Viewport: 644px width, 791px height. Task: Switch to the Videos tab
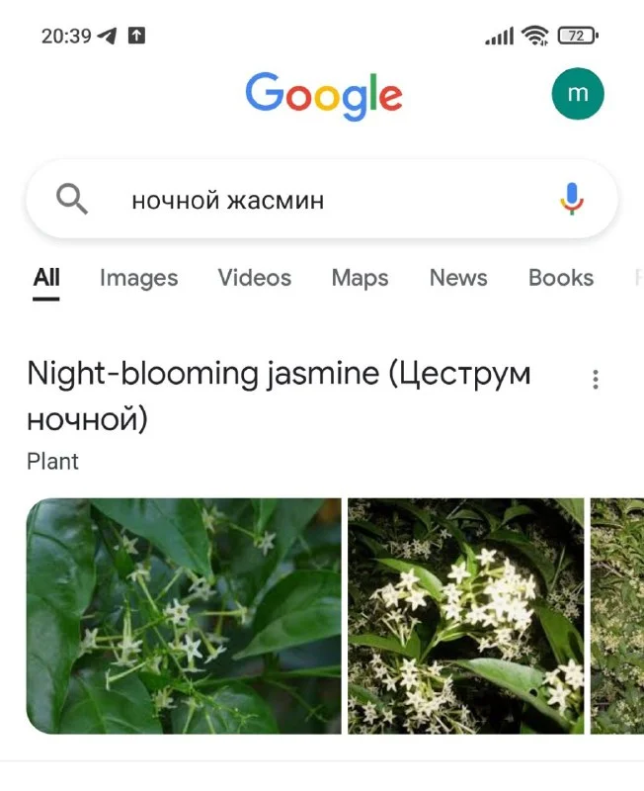[x=255, y=278]
